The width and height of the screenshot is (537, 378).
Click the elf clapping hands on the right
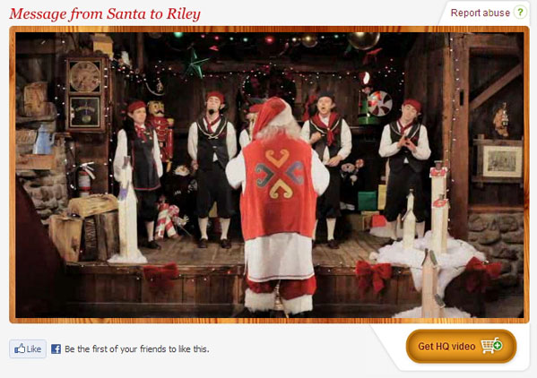pyautogui.click(x=405, y=168)
